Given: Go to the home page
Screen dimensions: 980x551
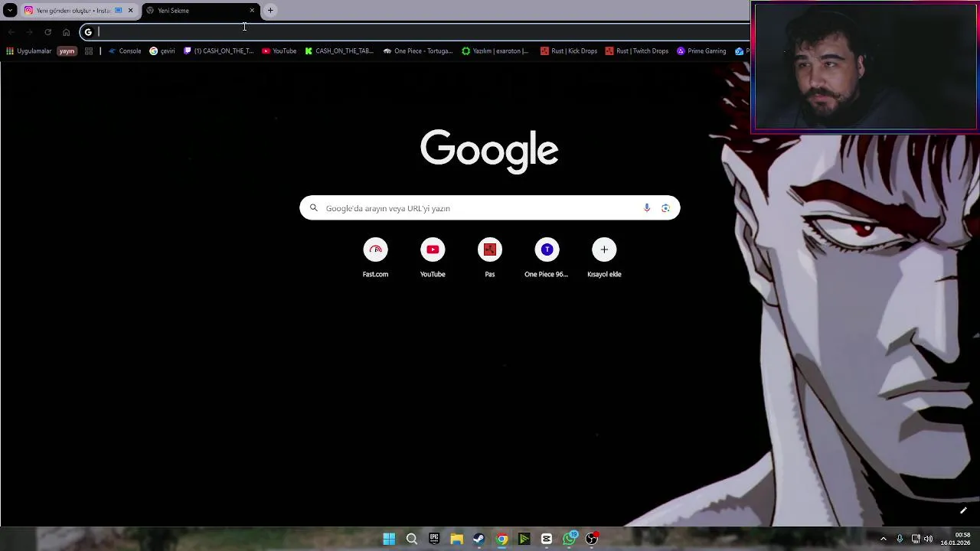Looking at the screenshot, I should pos(66,32).
